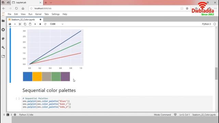This screenshot has width=219, height=123.
Task: Expand the browser tab list chevron
Action: tap(51, 3)
